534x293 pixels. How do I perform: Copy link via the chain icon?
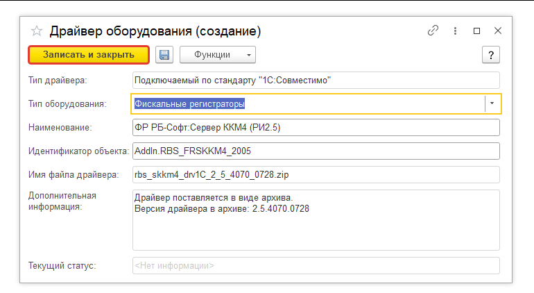click(433, 31)
